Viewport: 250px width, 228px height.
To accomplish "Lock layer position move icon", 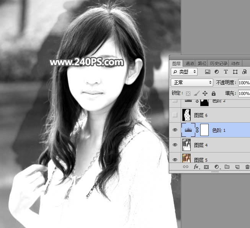I will (205, 93).
